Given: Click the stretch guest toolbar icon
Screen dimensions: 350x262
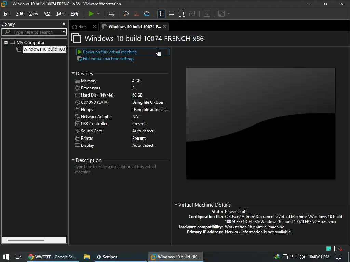Looking at the screenshot, I should coord(221,14).
